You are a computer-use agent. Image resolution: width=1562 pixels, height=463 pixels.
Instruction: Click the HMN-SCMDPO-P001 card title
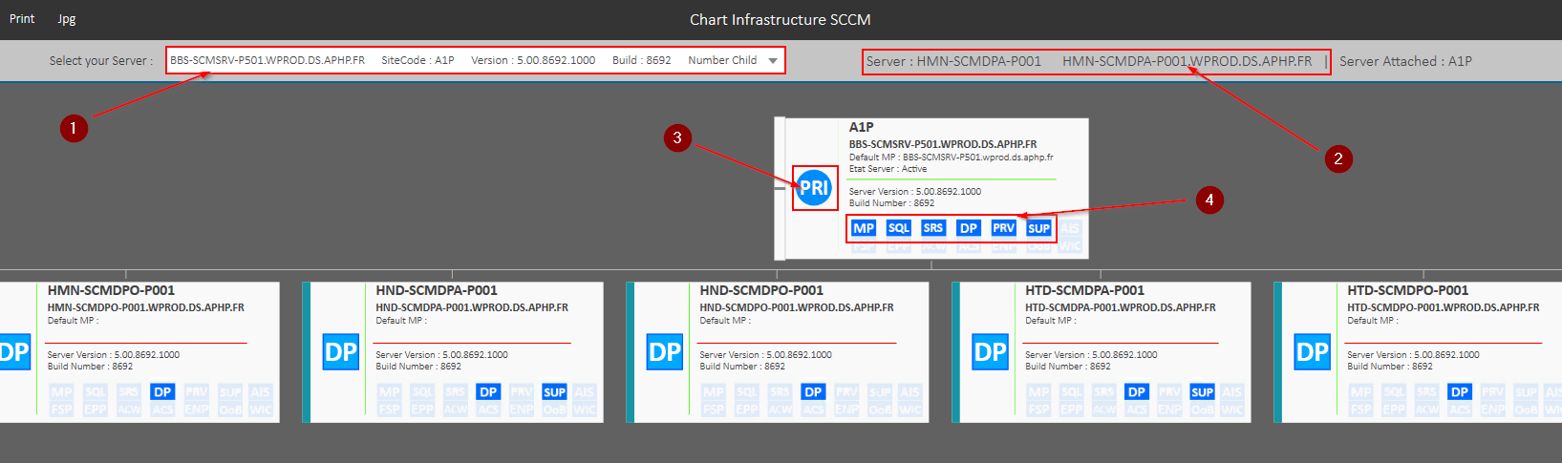coord(111,290)
